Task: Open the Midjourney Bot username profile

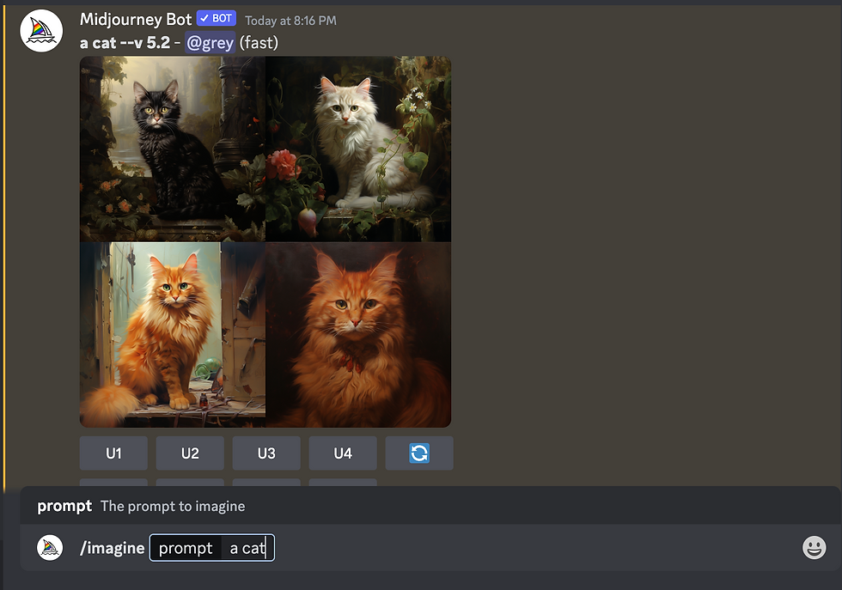Action: click(136, 20)
